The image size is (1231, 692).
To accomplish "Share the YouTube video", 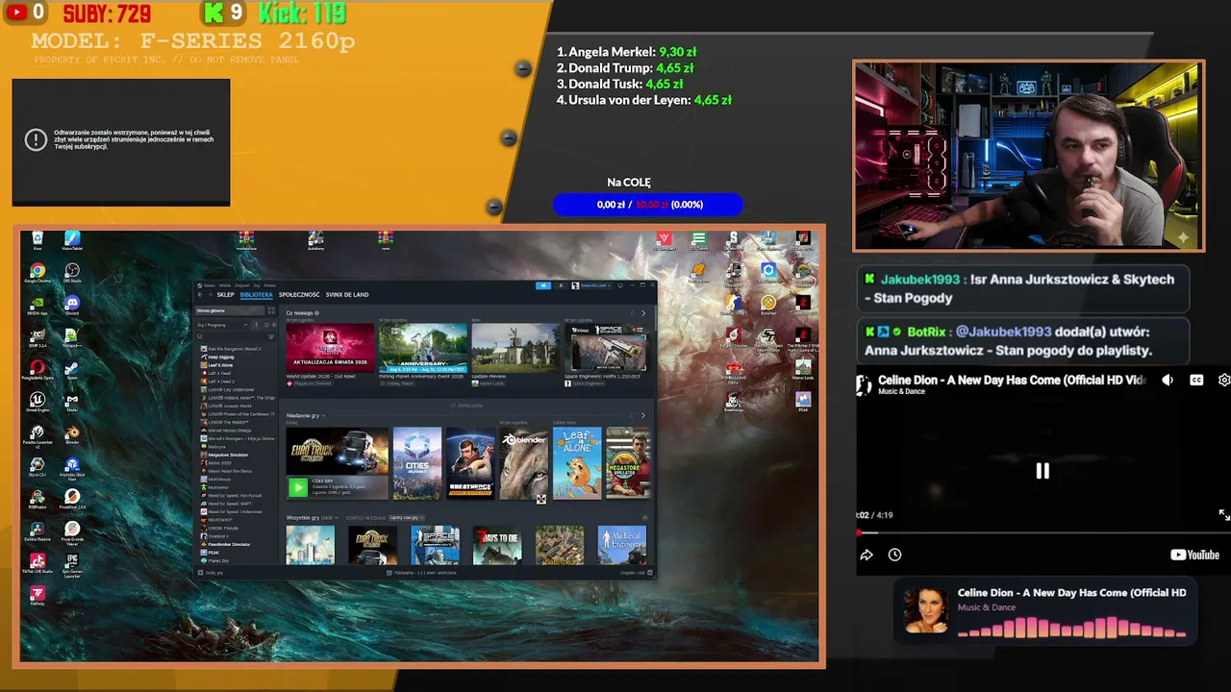I will [867, 555].
